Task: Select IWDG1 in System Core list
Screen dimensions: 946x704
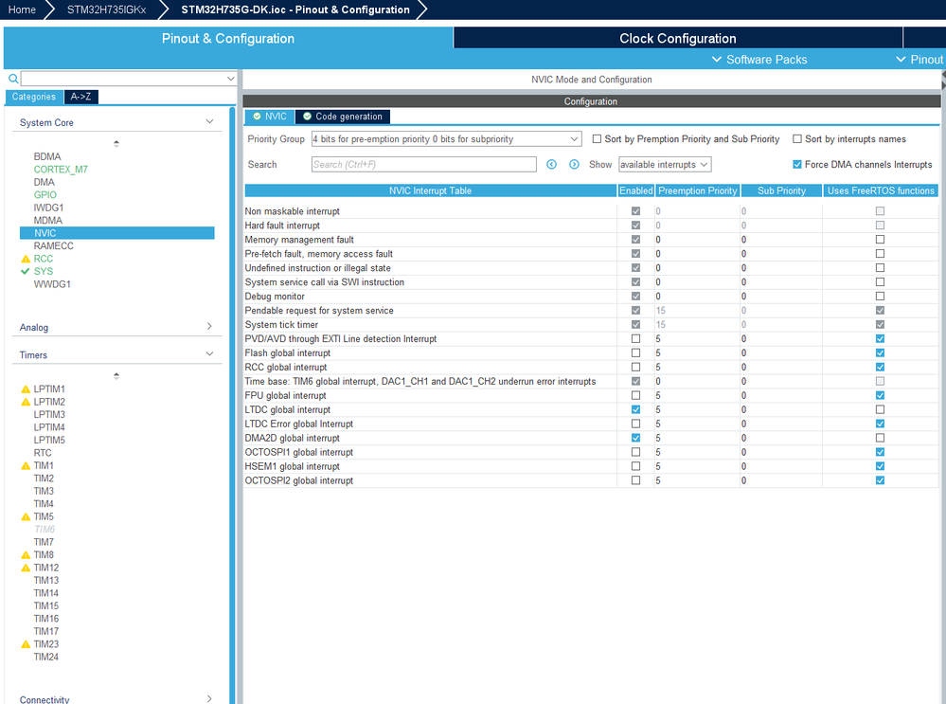Action: pos(49,208)
